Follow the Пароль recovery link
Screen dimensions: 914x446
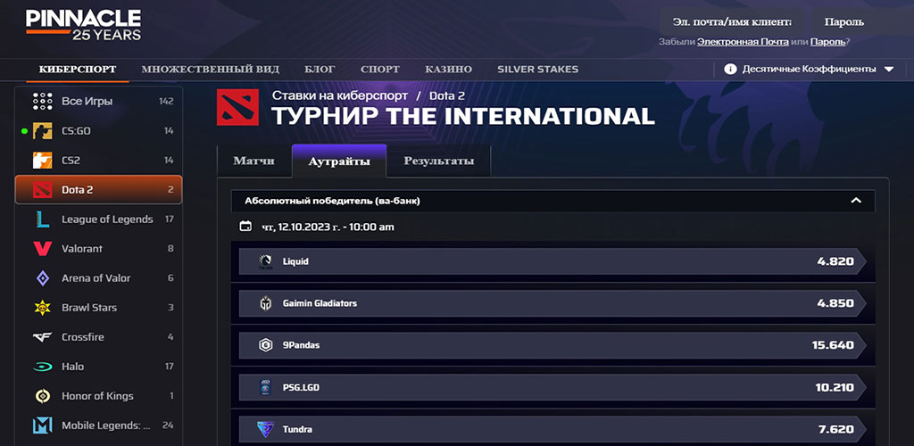[x=827, y=42]
